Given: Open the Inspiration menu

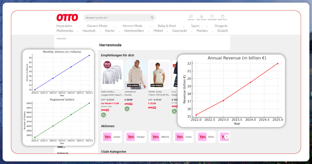Looking at the screenshot, I should point(64,26).
